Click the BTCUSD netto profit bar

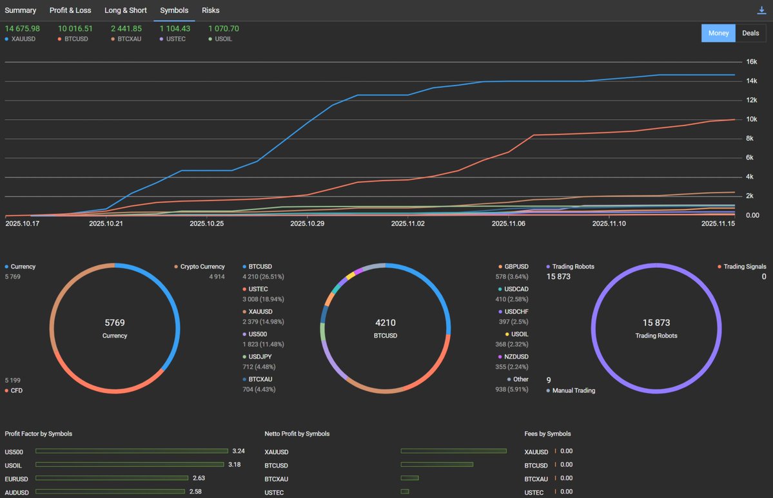(436, 464)
